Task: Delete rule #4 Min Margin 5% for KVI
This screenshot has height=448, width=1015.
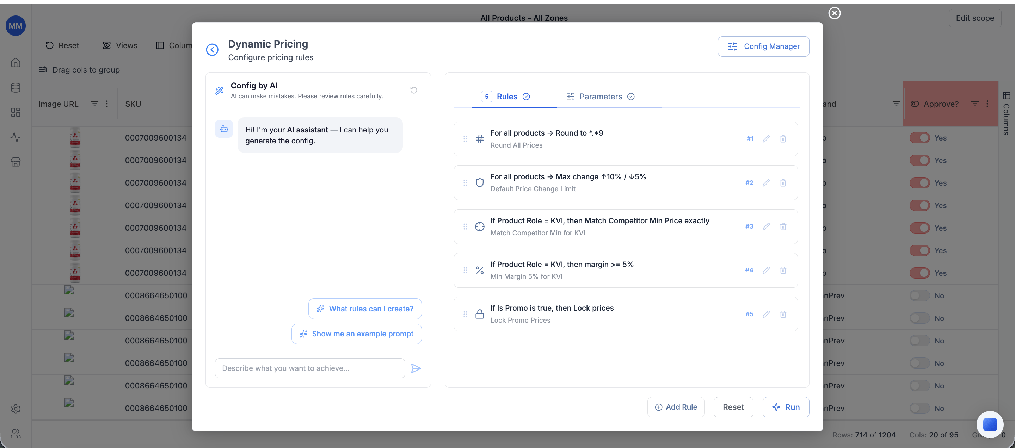Action: 783,270
